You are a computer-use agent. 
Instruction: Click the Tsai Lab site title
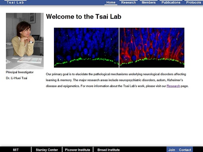[15, 2]
